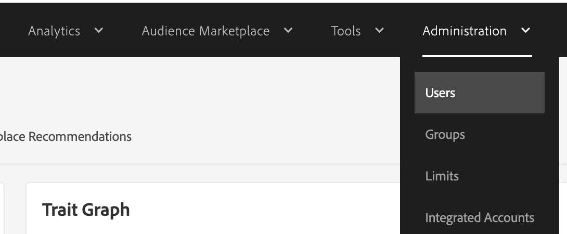Screen dimensions: 567x234
Task: Open the Tools menu label
Action: (x=346, y=31)
